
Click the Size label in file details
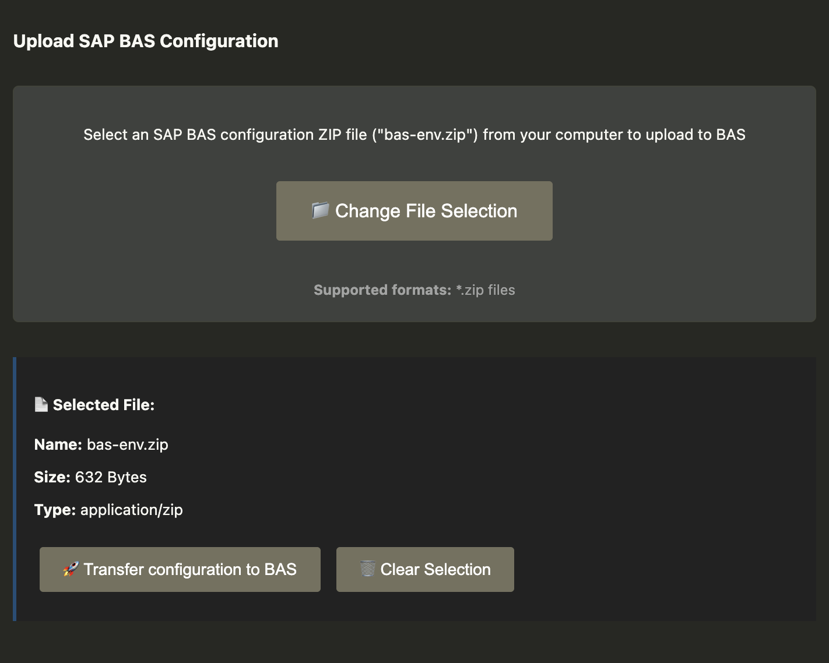coord(52,477)
